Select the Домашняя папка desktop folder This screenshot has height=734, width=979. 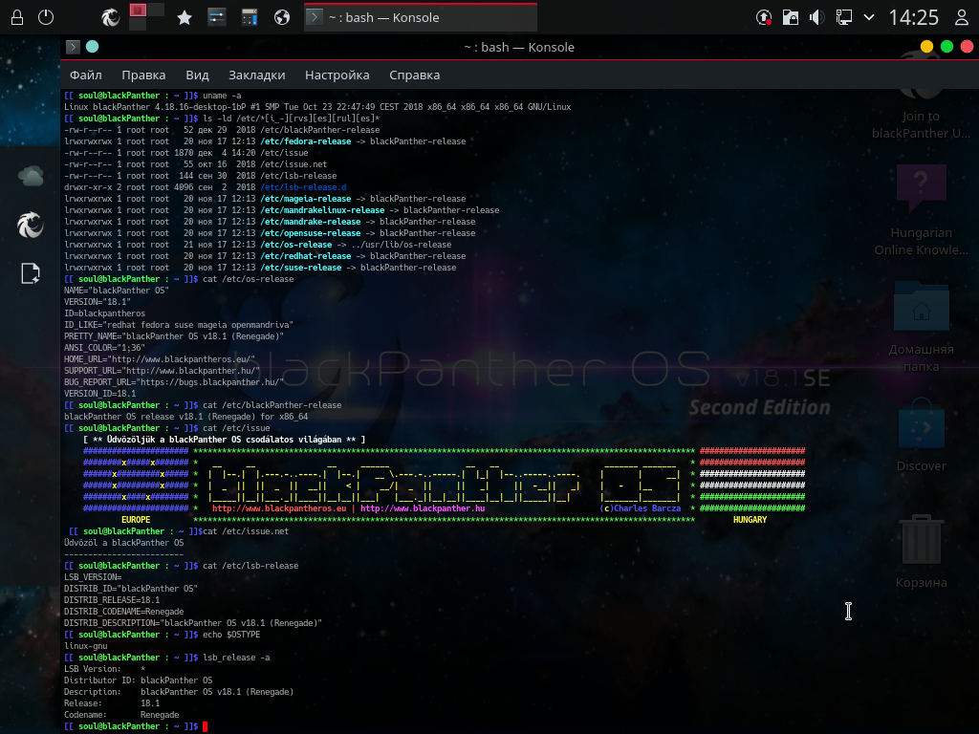(x=921, y=327)
